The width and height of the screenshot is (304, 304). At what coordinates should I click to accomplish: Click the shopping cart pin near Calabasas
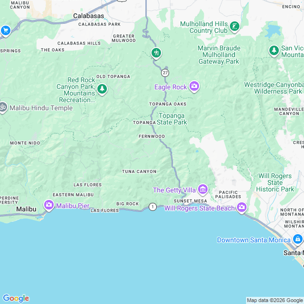click(x=6, y=30)
